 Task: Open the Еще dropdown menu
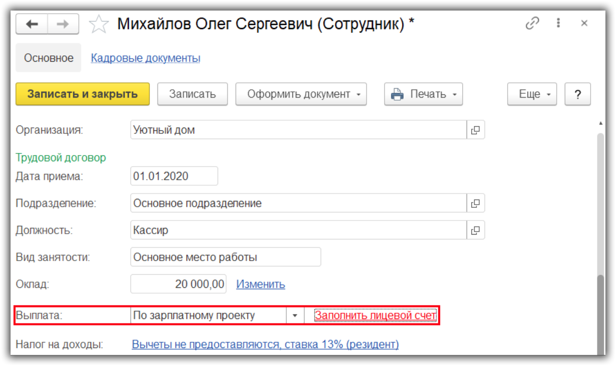click(x=531, y=94)
